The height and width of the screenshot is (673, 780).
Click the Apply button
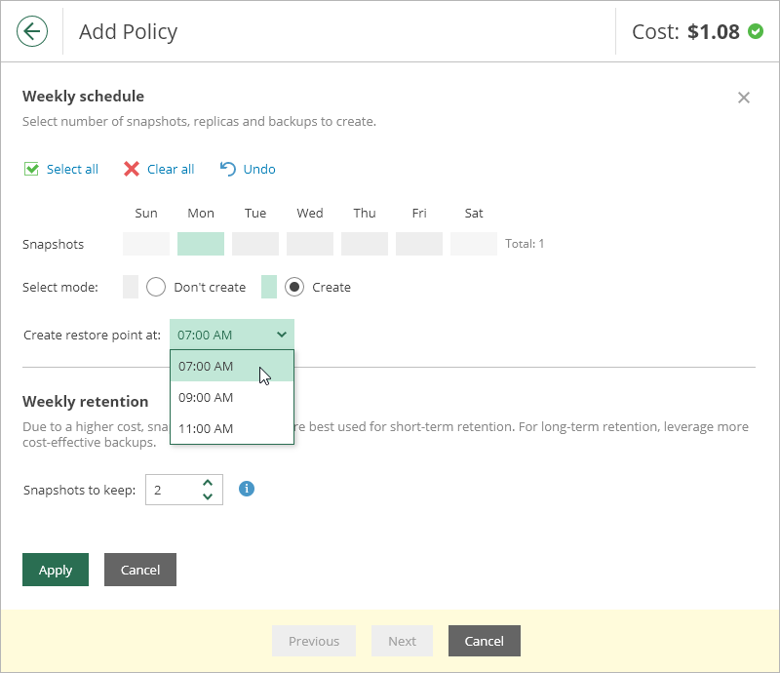tap(56, 570)
